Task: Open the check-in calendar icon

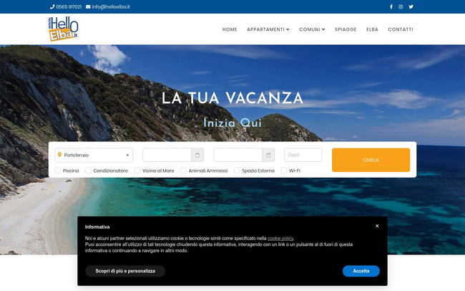Action: point(197,155)
